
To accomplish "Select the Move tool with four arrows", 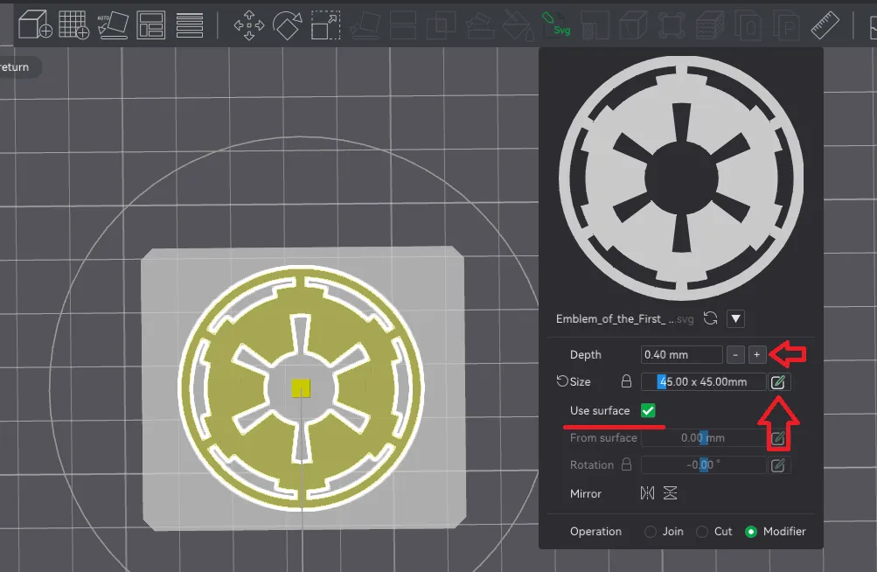I will [249, 25].
